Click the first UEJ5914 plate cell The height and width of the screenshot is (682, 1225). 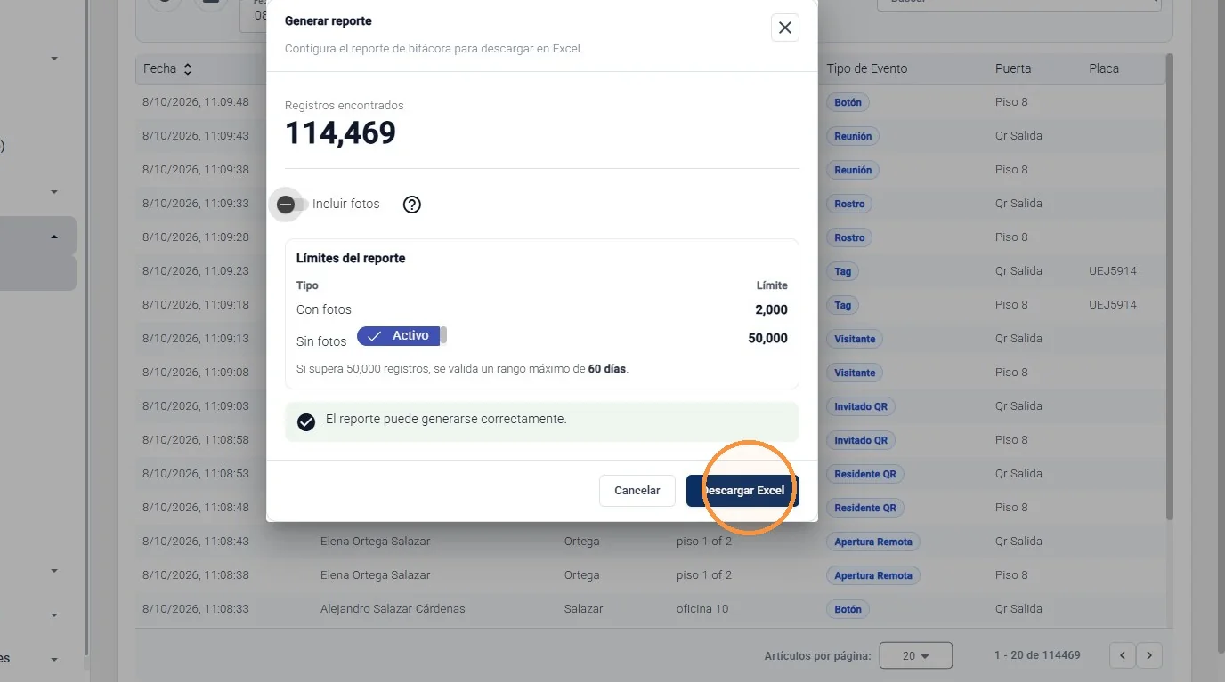coord(1113,271)
